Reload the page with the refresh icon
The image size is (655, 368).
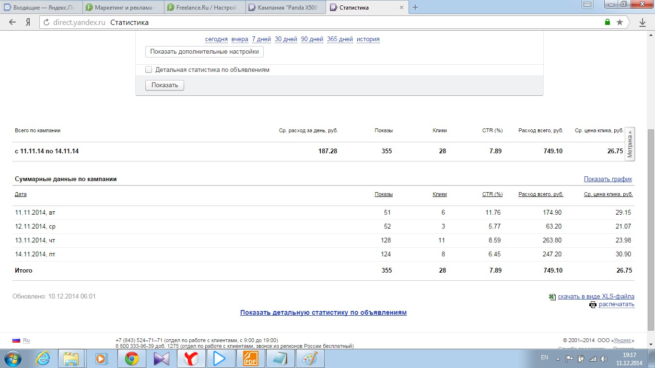click(x=47, y=23)
